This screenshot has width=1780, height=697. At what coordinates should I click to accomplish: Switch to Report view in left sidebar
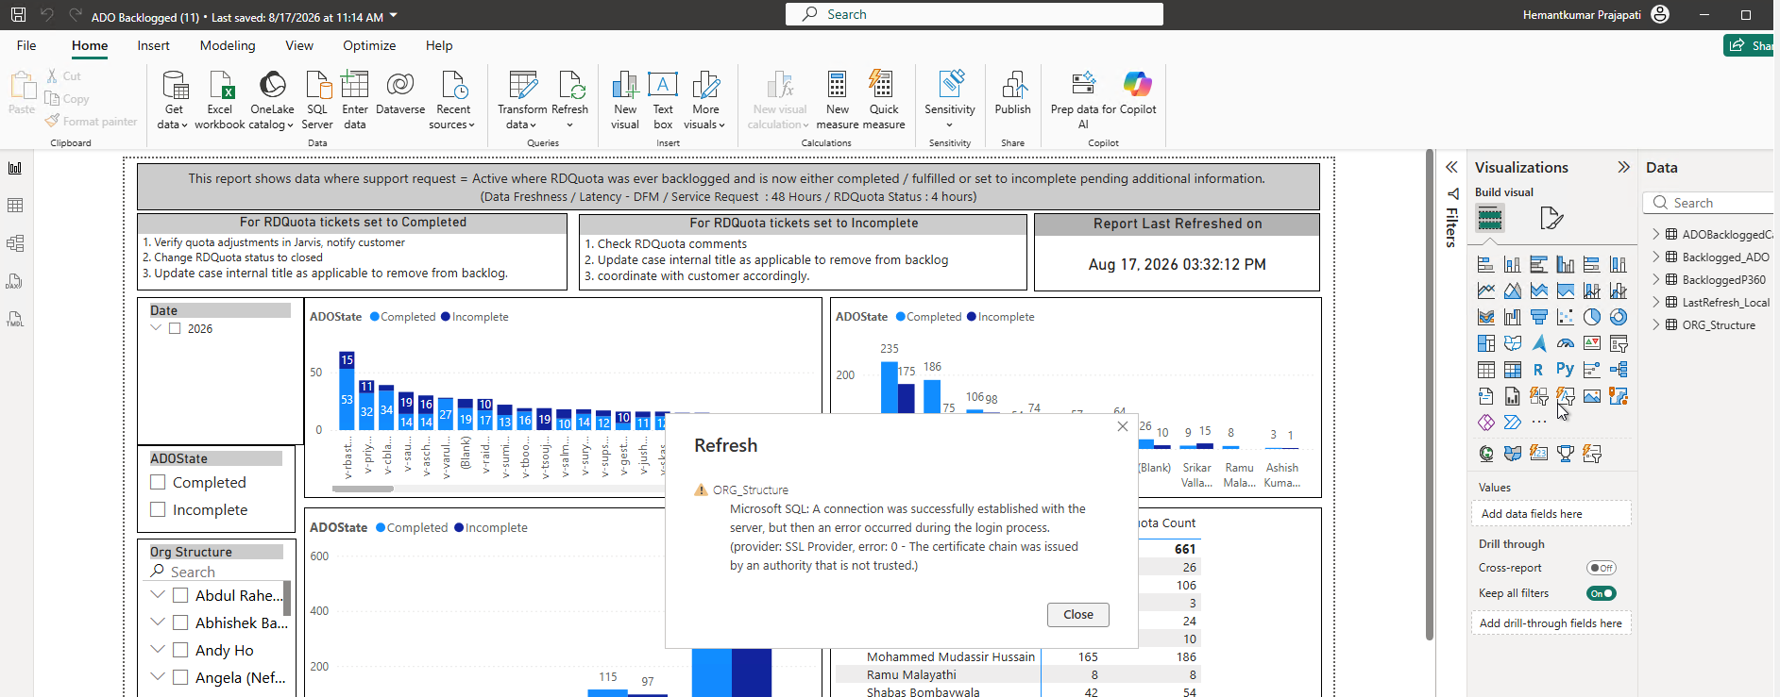(15, 168)
